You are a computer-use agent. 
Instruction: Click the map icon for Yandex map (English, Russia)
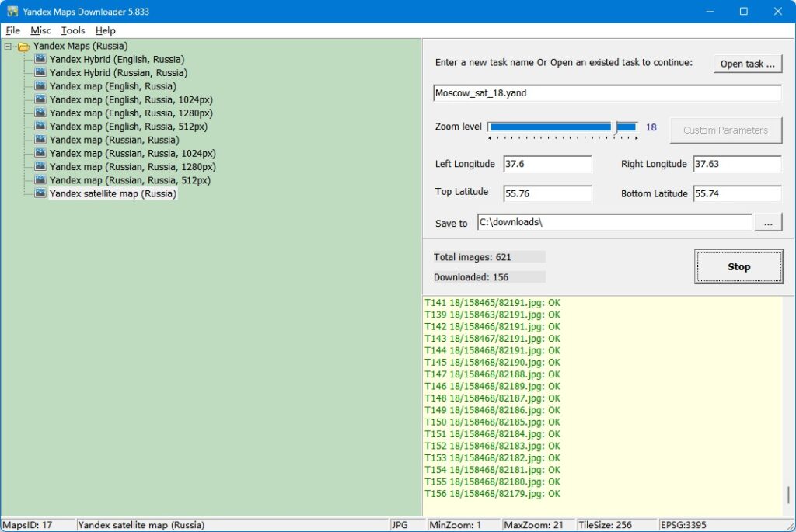(x=40, y=86)
